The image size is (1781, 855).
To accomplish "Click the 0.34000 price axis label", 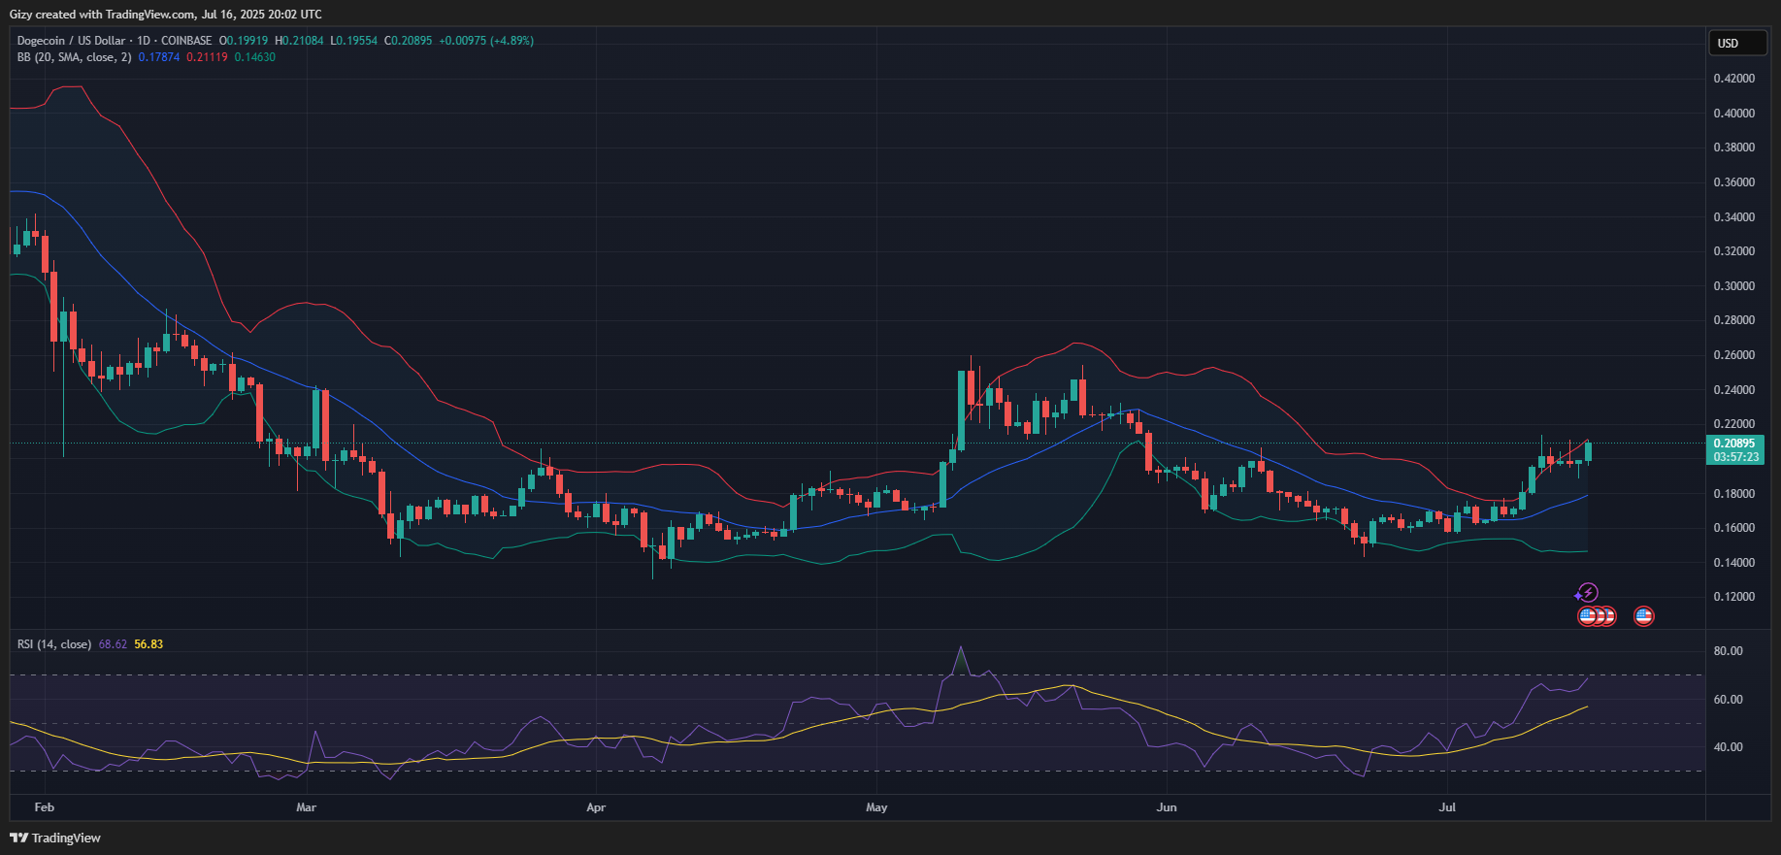I will point(1733,217).
